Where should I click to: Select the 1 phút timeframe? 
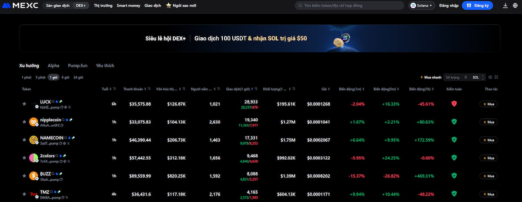[x=27, y=77]
